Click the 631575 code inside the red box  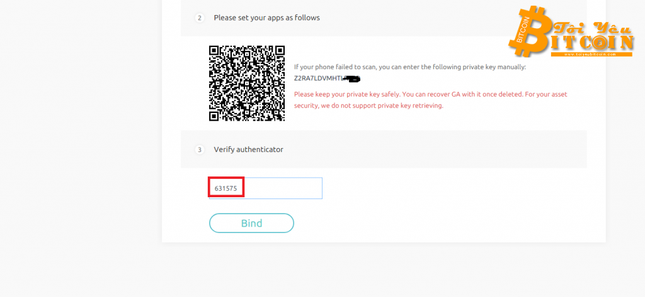click(225, 188)
